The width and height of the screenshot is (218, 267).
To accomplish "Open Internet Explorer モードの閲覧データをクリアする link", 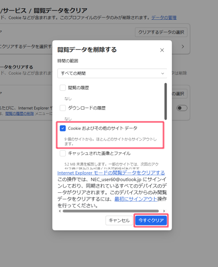I will click(111, 173).
